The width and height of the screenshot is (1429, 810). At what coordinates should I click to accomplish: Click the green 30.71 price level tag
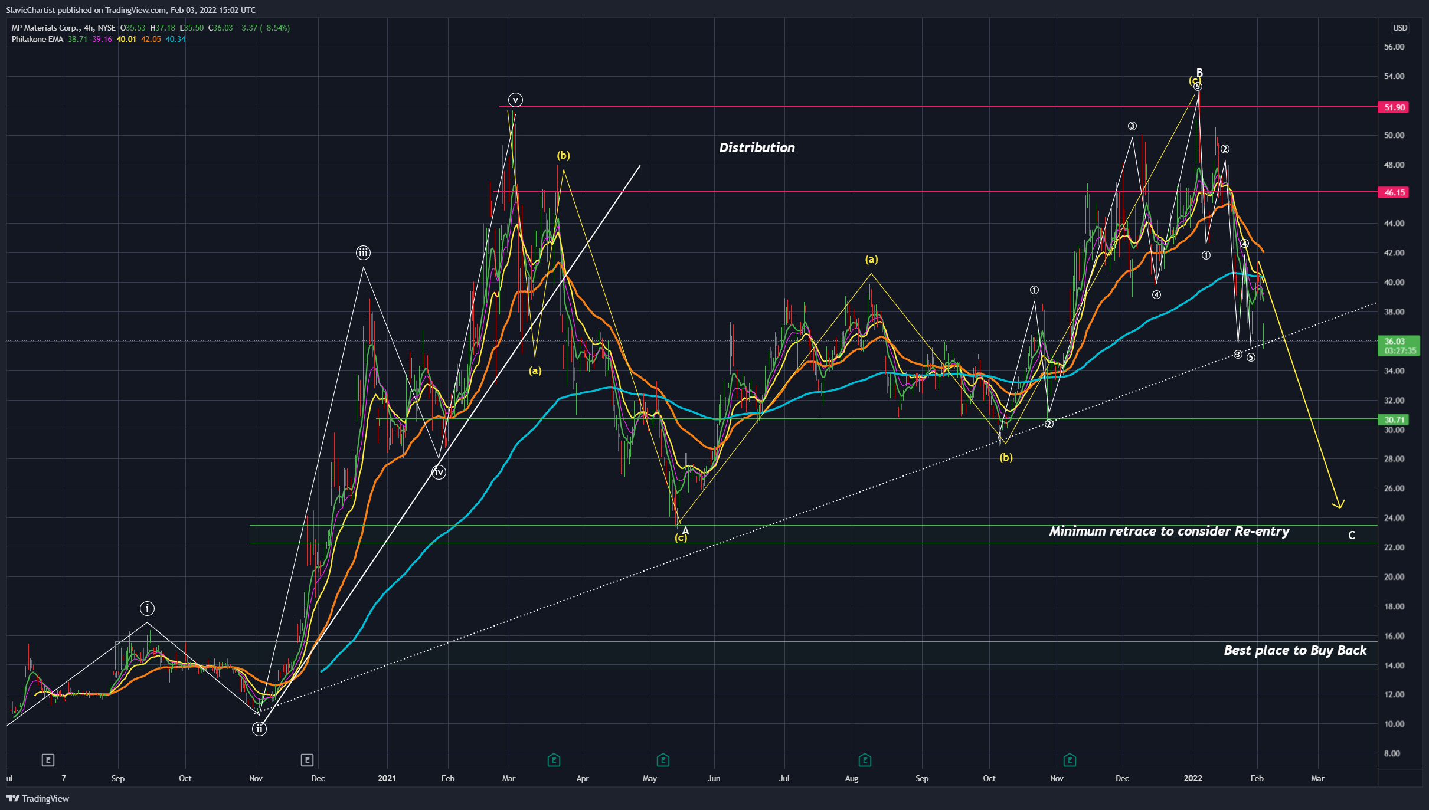click(1394, 419)
